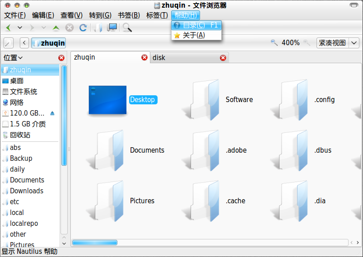363x257 pixels.
Task: Click the 400% zoom level label
Action: (x=291, y=42)
